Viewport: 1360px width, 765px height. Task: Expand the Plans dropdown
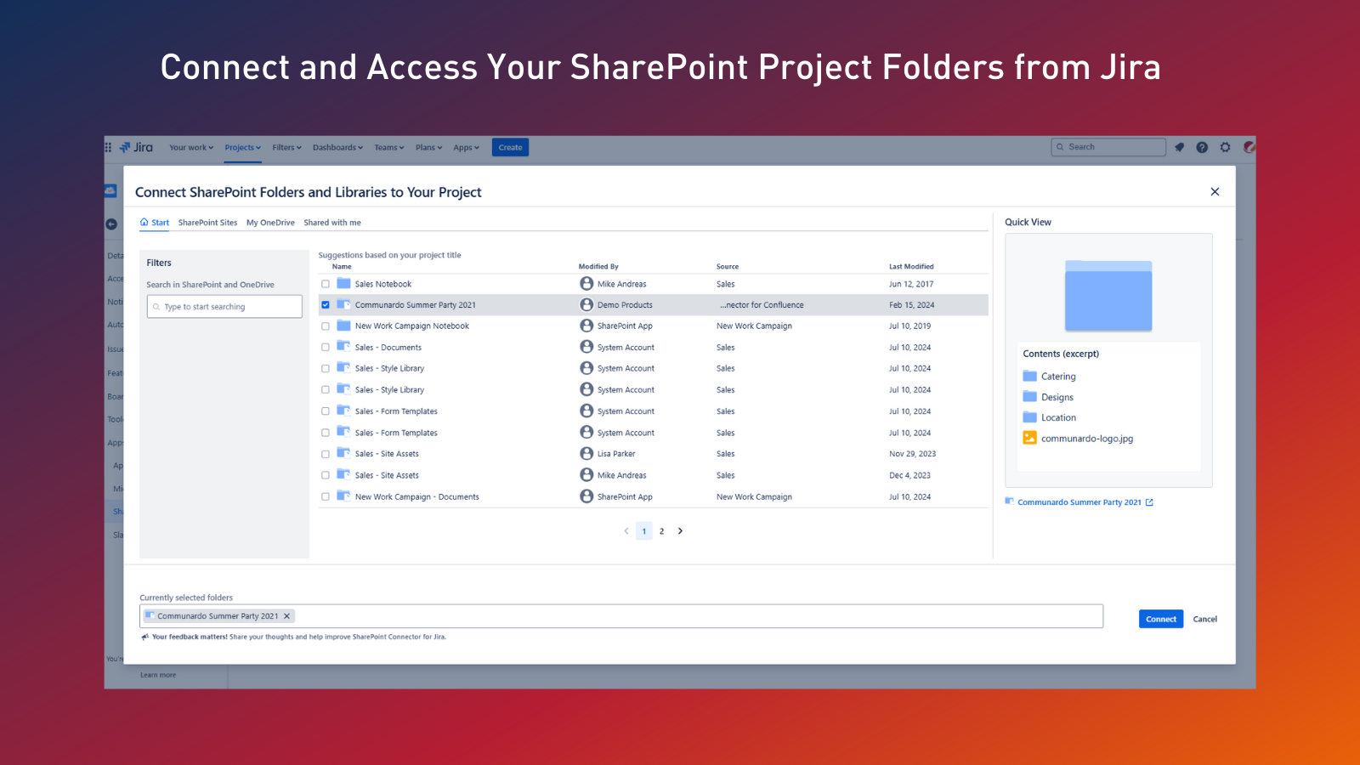[x=429, y=147]
